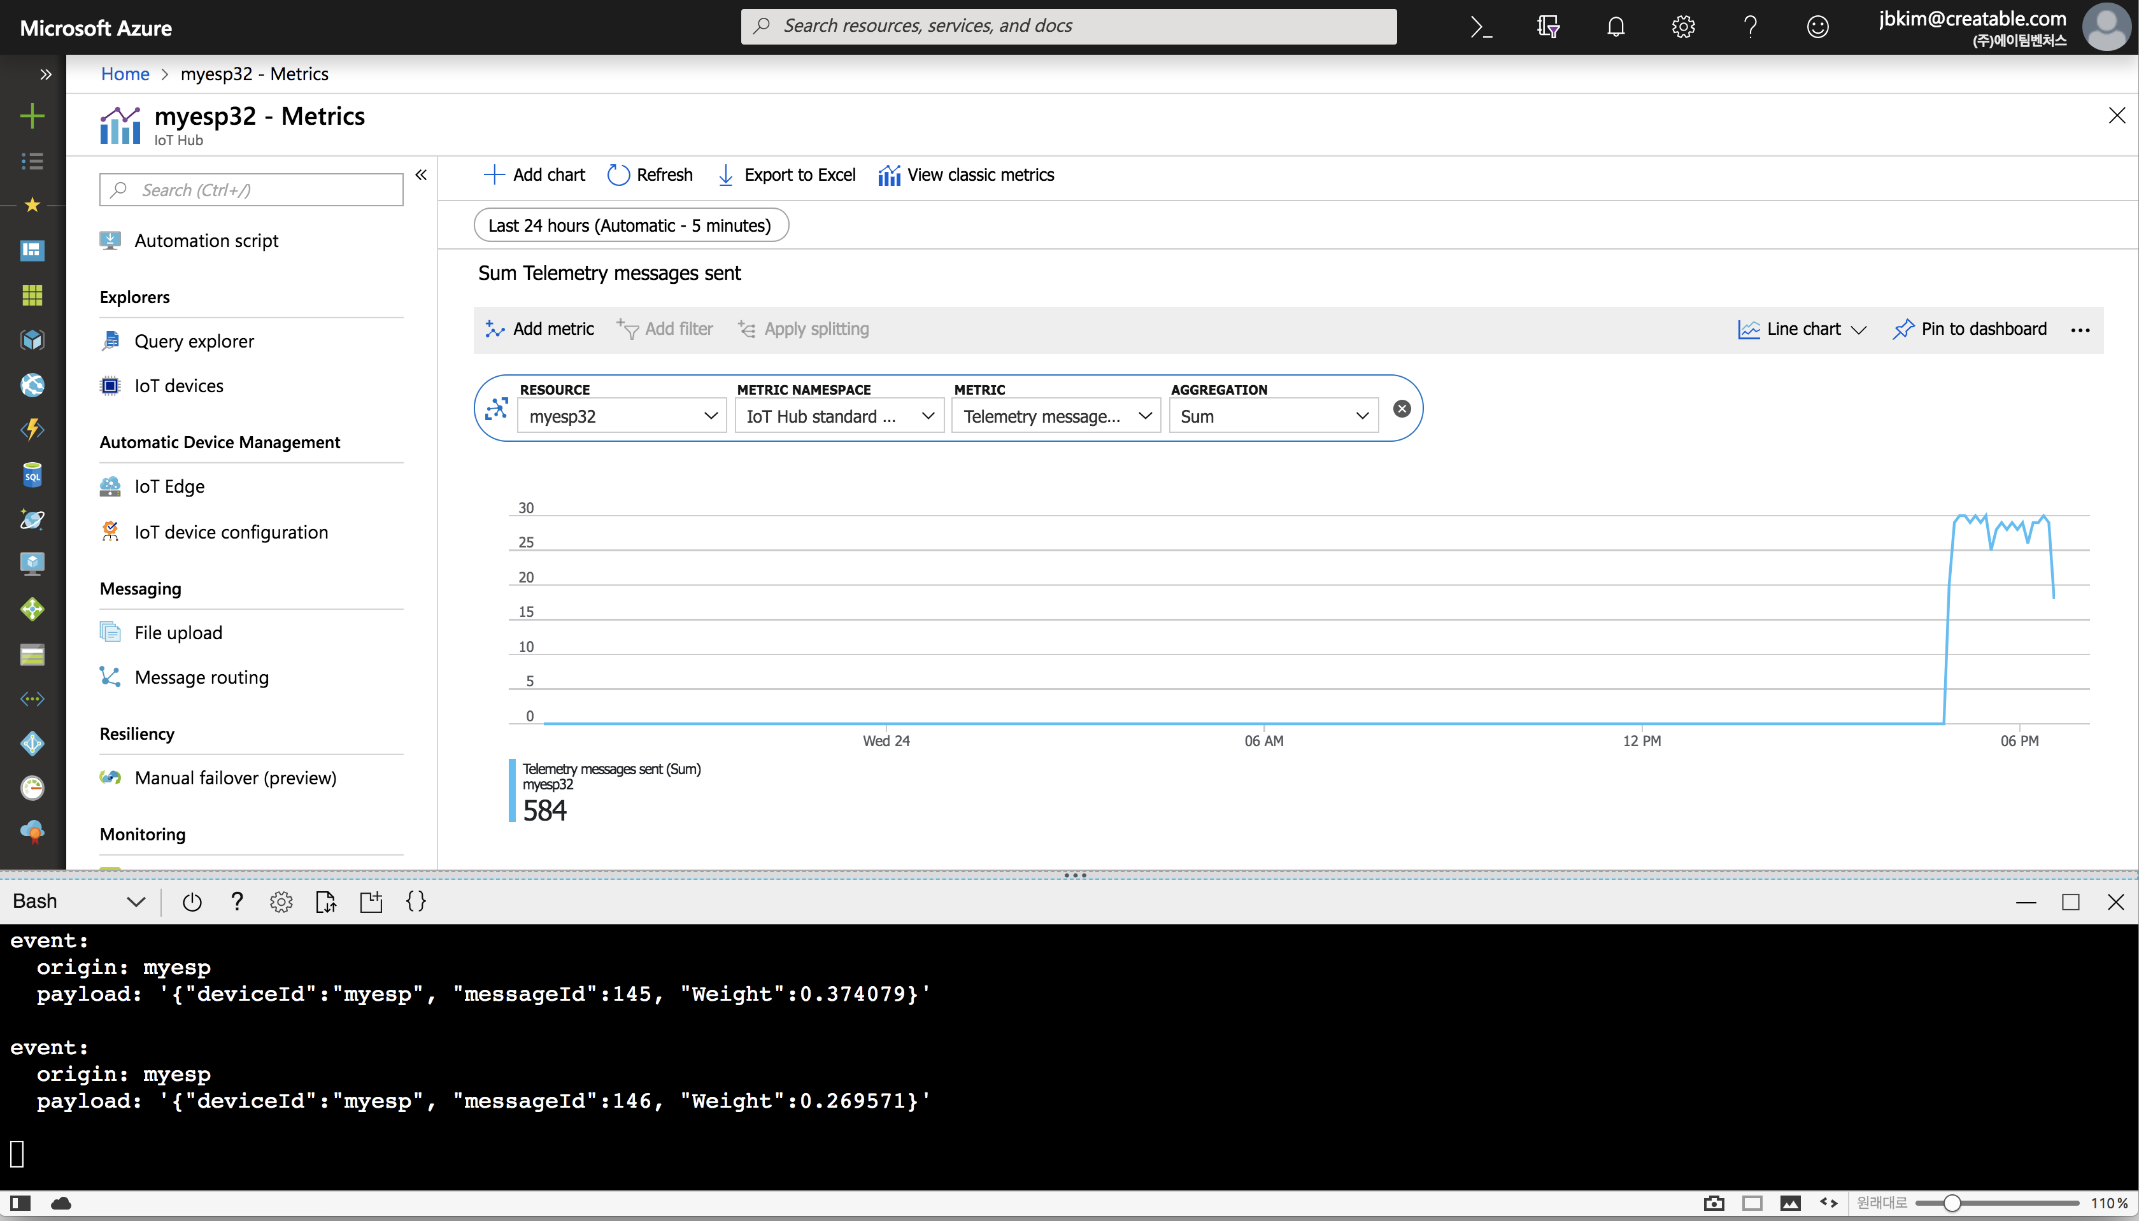The image size is (2139, 1221).
Task: Remove the metric with the X
Action: (x=1402, y=409)
